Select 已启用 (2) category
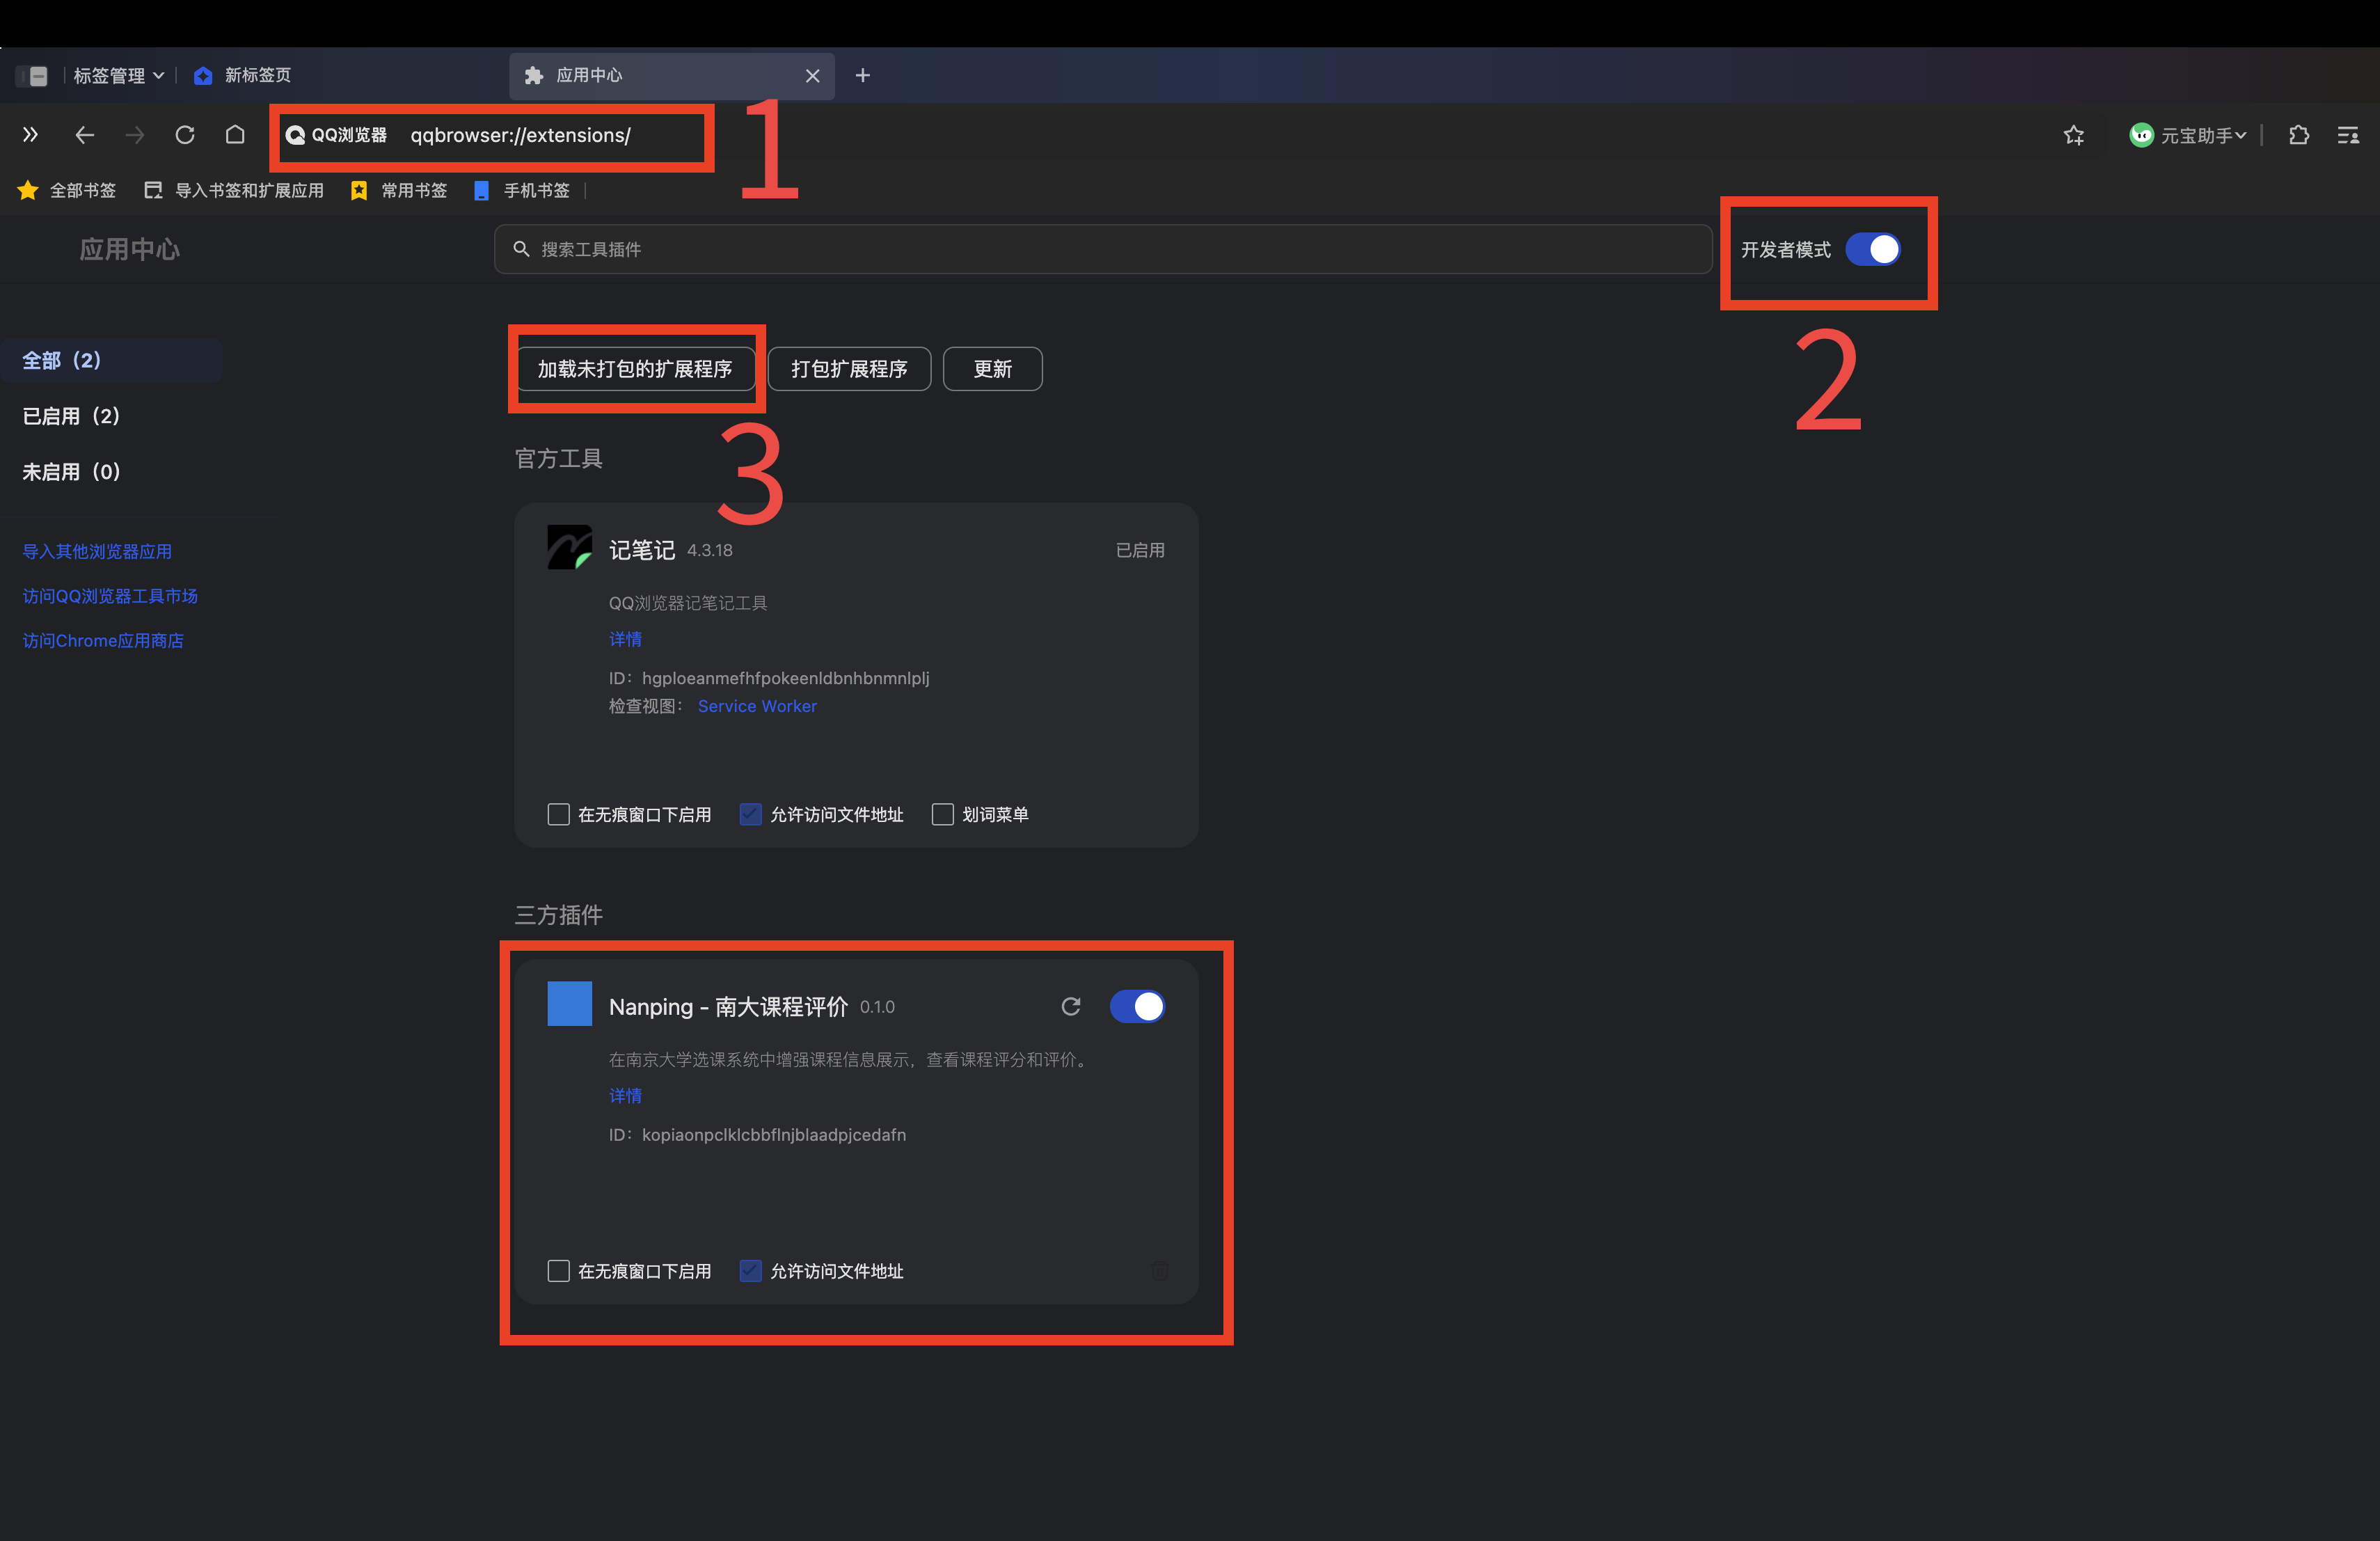This screenshot has width=2380, height=1541. point(71,416)
